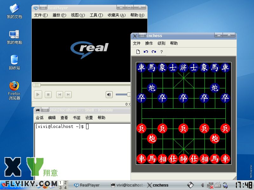Open 播放(P) menu in RealPlayer

point(59,15)
